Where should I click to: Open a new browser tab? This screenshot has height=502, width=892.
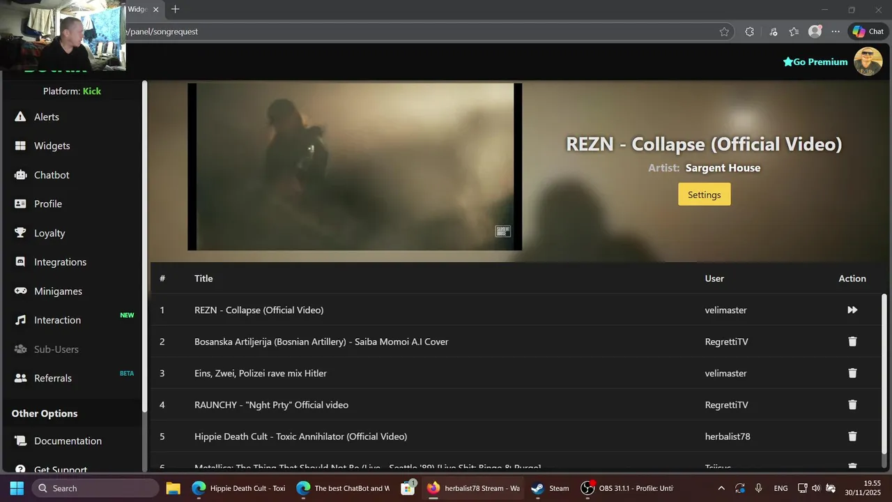click(175, 9)
